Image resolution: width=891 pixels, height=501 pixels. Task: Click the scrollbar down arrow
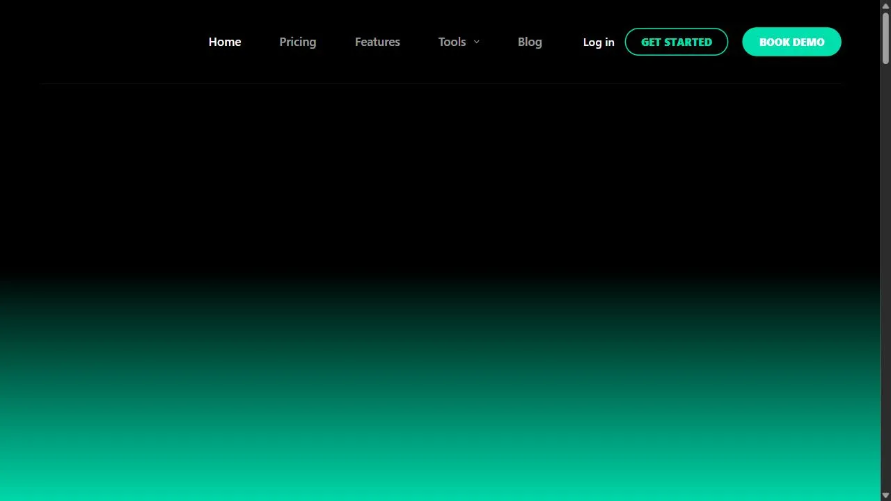point(885,495)
